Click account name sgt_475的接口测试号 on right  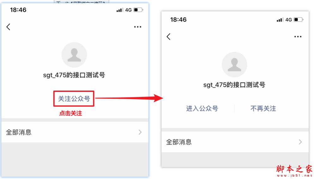click(x=234, y=85)
